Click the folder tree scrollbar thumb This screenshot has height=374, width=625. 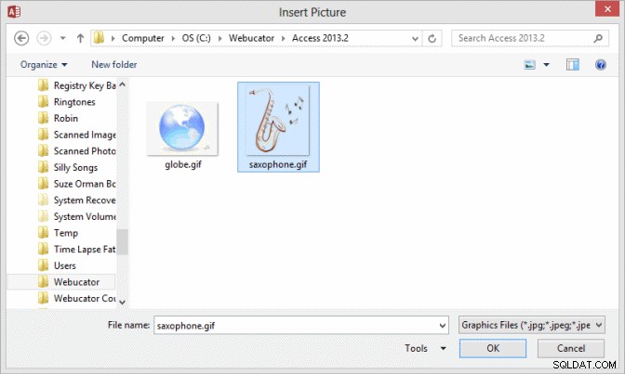(x=123, y=241)
